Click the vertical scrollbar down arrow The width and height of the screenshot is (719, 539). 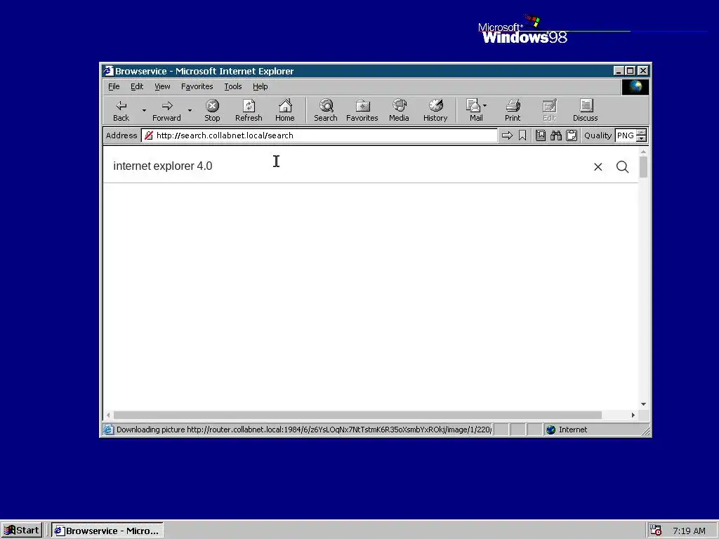coord(643,404)
